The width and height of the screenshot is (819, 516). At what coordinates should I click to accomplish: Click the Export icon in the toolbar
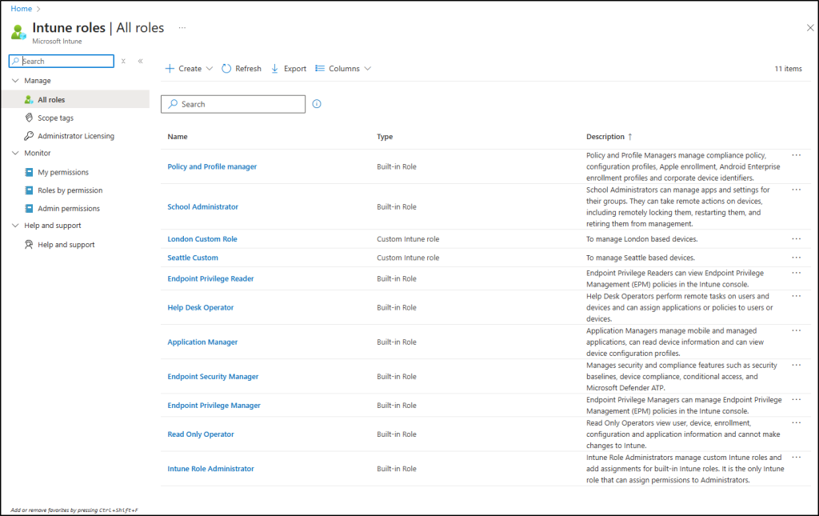tap(277, 68)
